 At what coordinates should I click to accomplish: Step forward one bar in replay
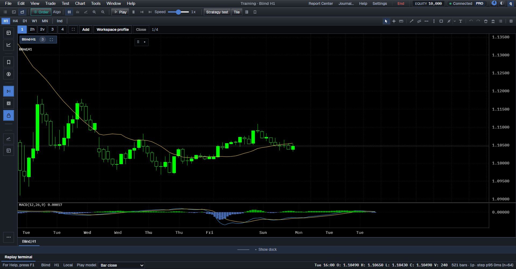150,12
